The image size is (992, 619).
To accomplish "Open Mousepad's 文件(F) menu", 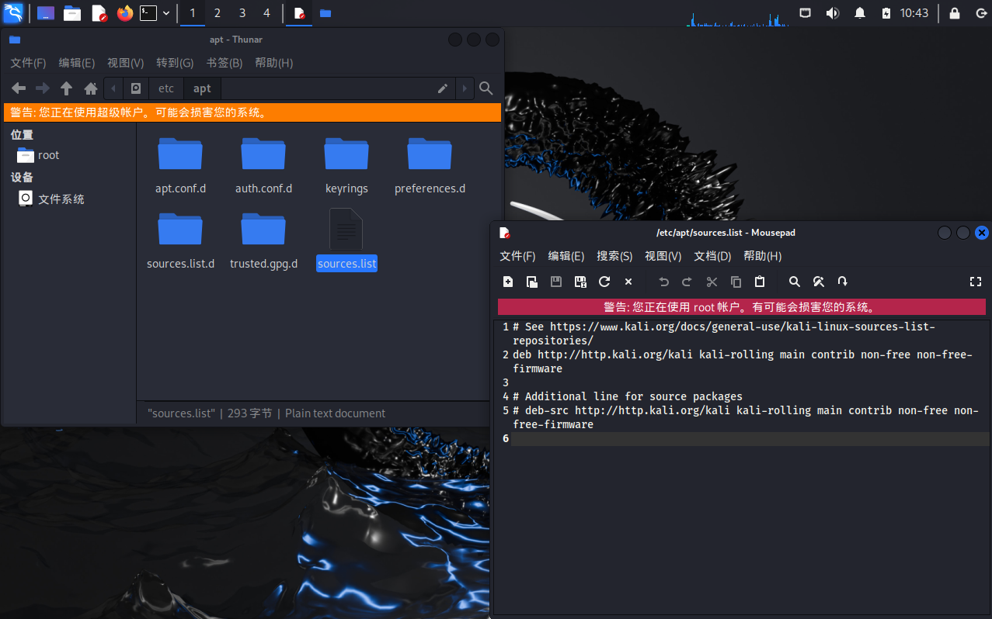I will [x=517, y=256].
